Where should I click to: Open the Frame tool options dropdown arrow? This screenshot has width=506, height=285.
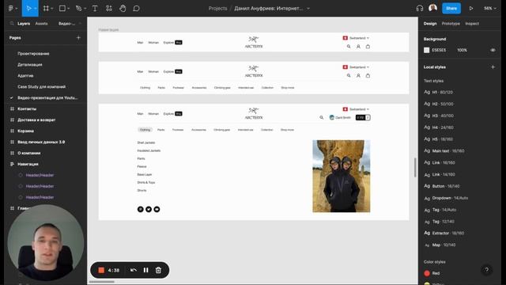click(52, 9)
